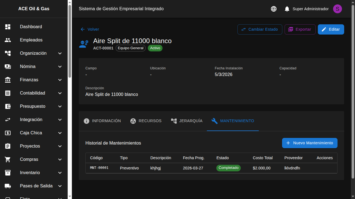
Task: Open the notifications bell
Action: 287,9
